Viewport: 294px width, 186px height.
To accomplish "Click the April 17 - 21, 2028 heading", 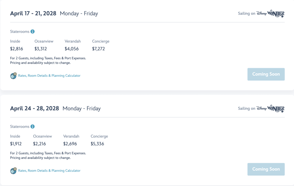I will click(33, 14).
